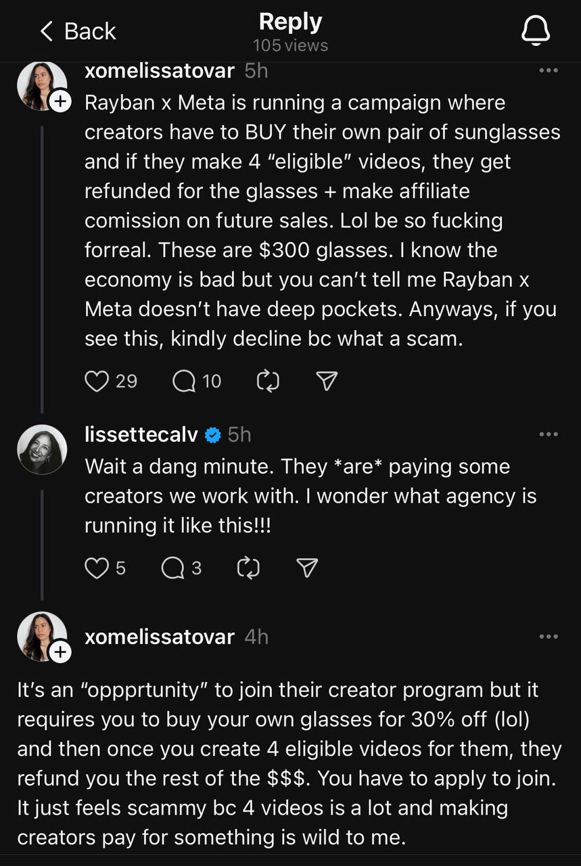Open more options on lissettecalv's reply
This screenshot has height=866, width=581.
click(548, 434)
